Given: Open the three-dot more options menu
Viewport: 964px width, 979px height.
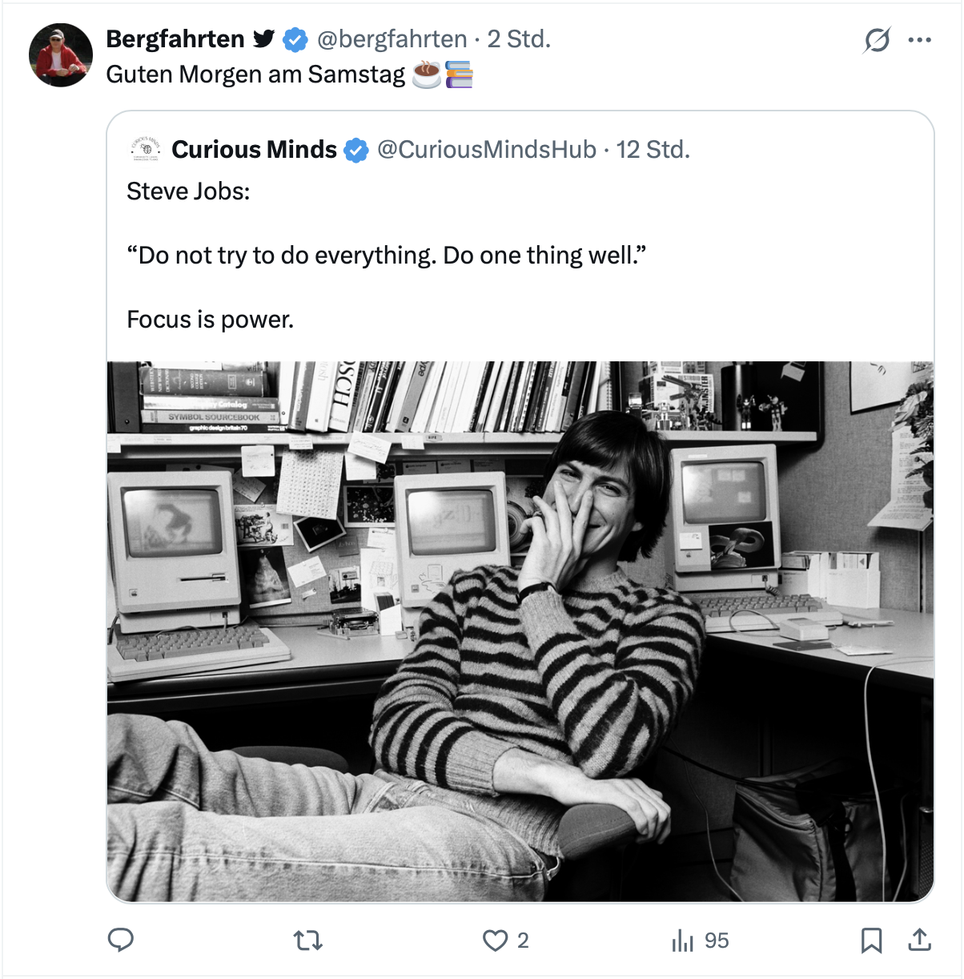Looking at the screenshot, I should tap(920, 39).
